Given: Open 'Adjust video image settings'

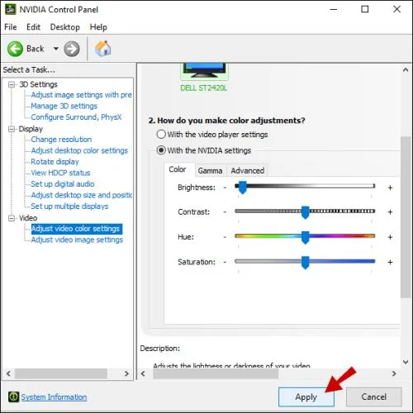Looking at the screenshot, I should pos(77,240).
